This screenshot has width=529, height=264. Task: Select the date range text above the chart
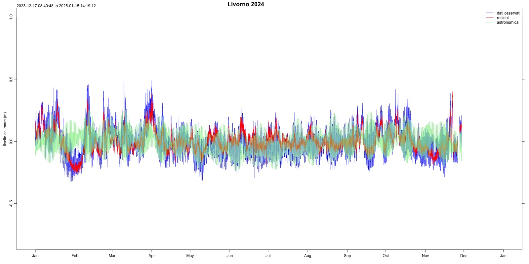pyautogui.click(x=56, y=6)
